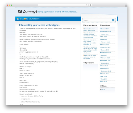
Task: Click the new tab plus button
Action: coord(126,6)
